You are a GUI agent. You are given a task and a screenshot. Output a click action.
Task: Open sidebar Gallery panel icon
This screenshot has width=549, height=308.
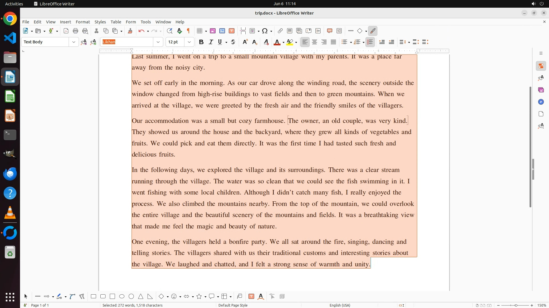point(541,90)
